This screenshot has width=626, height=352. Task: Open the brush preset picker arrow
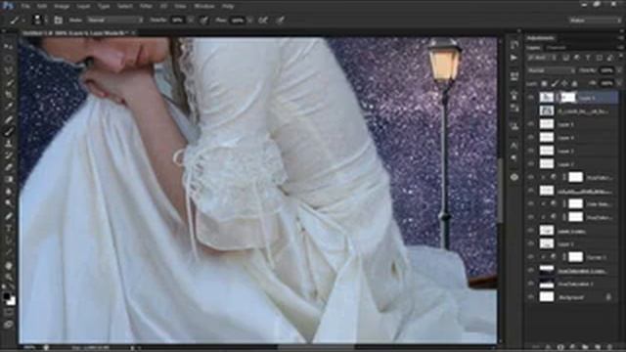tap(46, 20)
